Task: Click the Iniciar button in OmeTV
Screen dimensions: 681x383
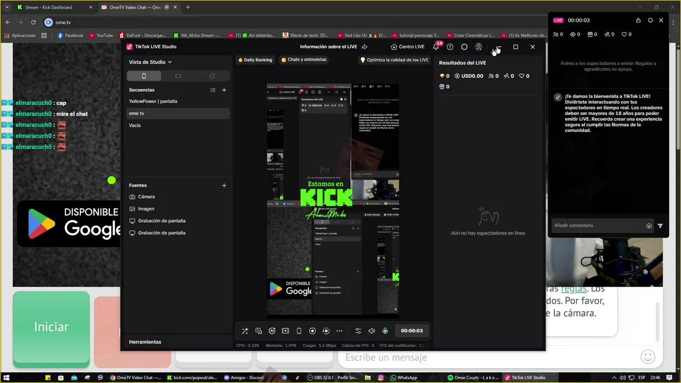Action: [x=51, y=329]
